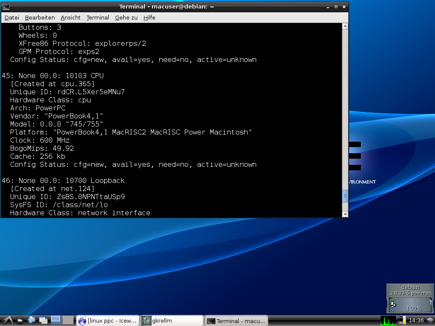The image size is (435, 326).
Task: Activate the Terminal taskbar button
Action: click(236, 321)
